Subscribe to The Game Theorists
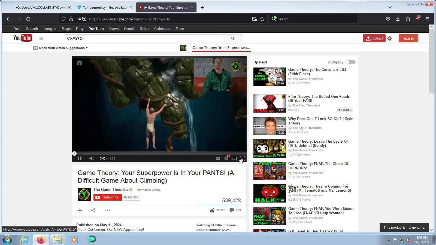 point(108,197)
